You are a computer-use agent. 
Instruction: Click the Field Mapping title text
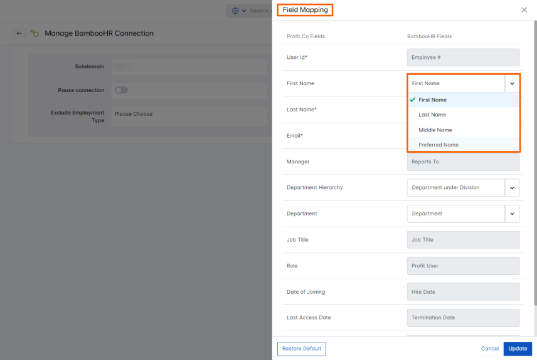click(305, 10)
